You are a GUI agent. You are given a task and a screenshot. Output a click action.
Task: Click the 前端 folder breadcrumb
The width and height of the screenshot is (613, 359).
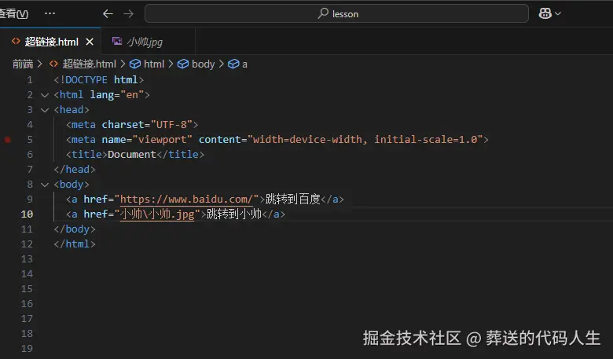[x=23, y=64]
